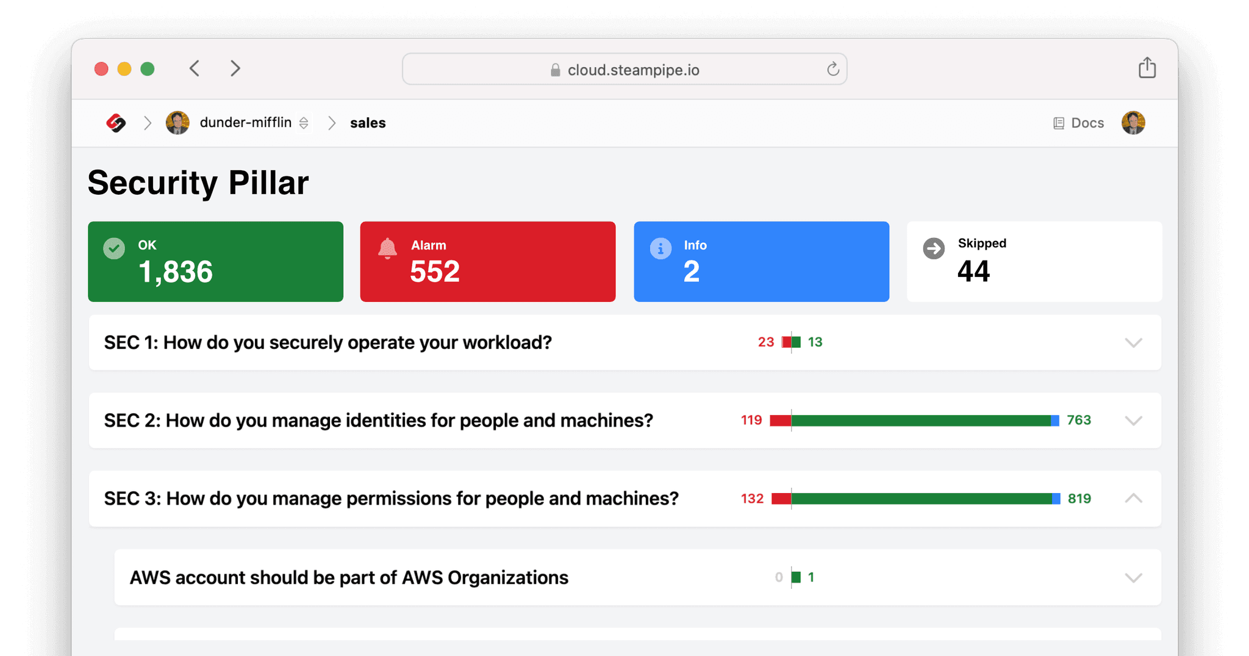1249x656 pixels.
Task: Click the OK 1,836 summary card
Action: [x=215, y=261]
